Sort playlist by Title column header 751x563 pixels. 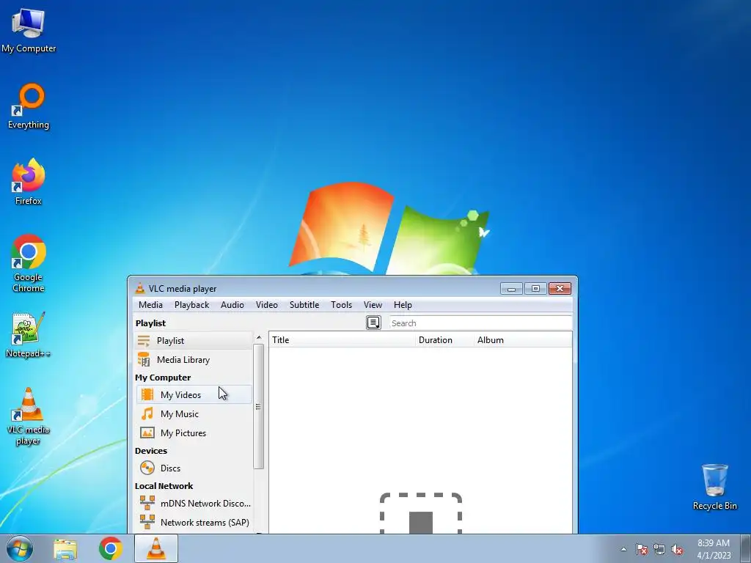342,340
